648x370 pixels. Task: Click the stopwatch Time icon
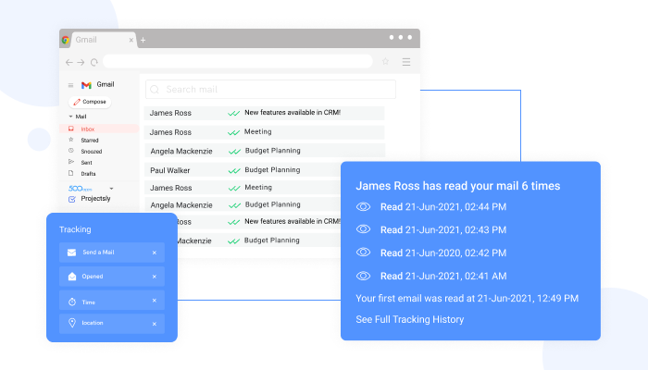(72, 302)
